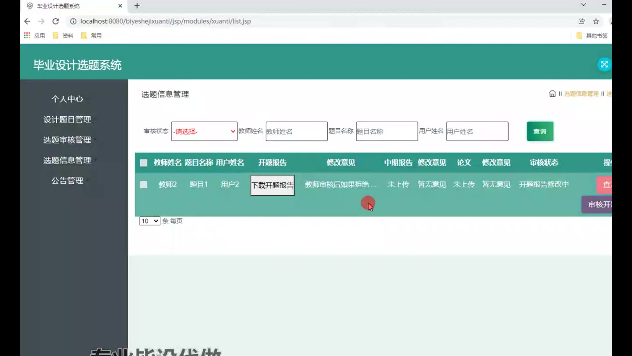Click the pink button in 教师2 row
The width and height of the screenshot is (632, 356).
tap(604, 185)
